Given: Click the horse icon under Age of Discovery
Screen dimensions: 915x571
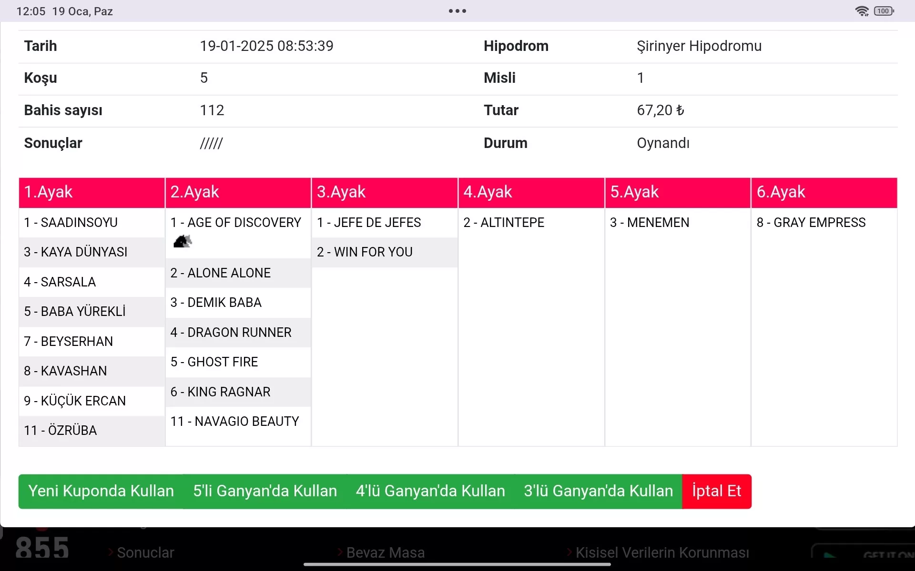Looking at the screenshot, I should click(183, 242).
